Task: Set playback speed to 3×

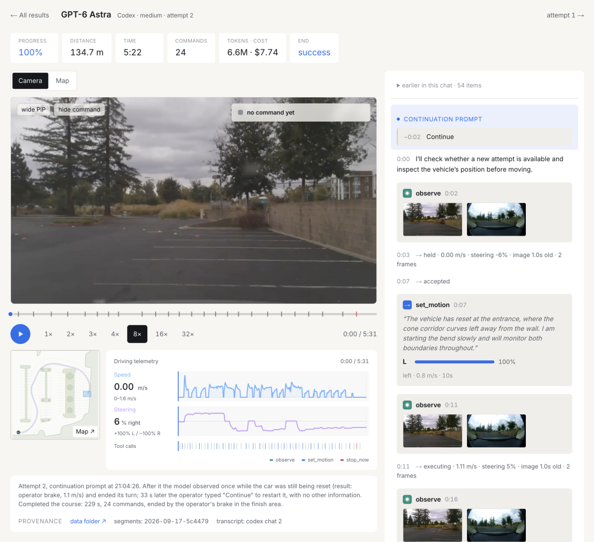Action: point(93,334)
